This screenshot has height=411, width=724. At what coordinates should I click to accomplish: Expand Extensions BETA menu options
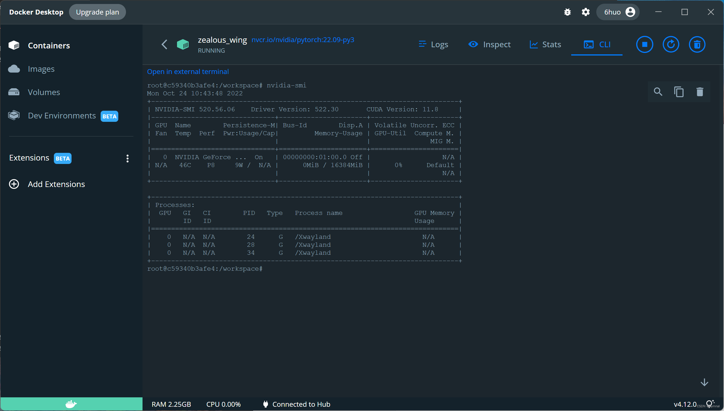tap(127, 158)
